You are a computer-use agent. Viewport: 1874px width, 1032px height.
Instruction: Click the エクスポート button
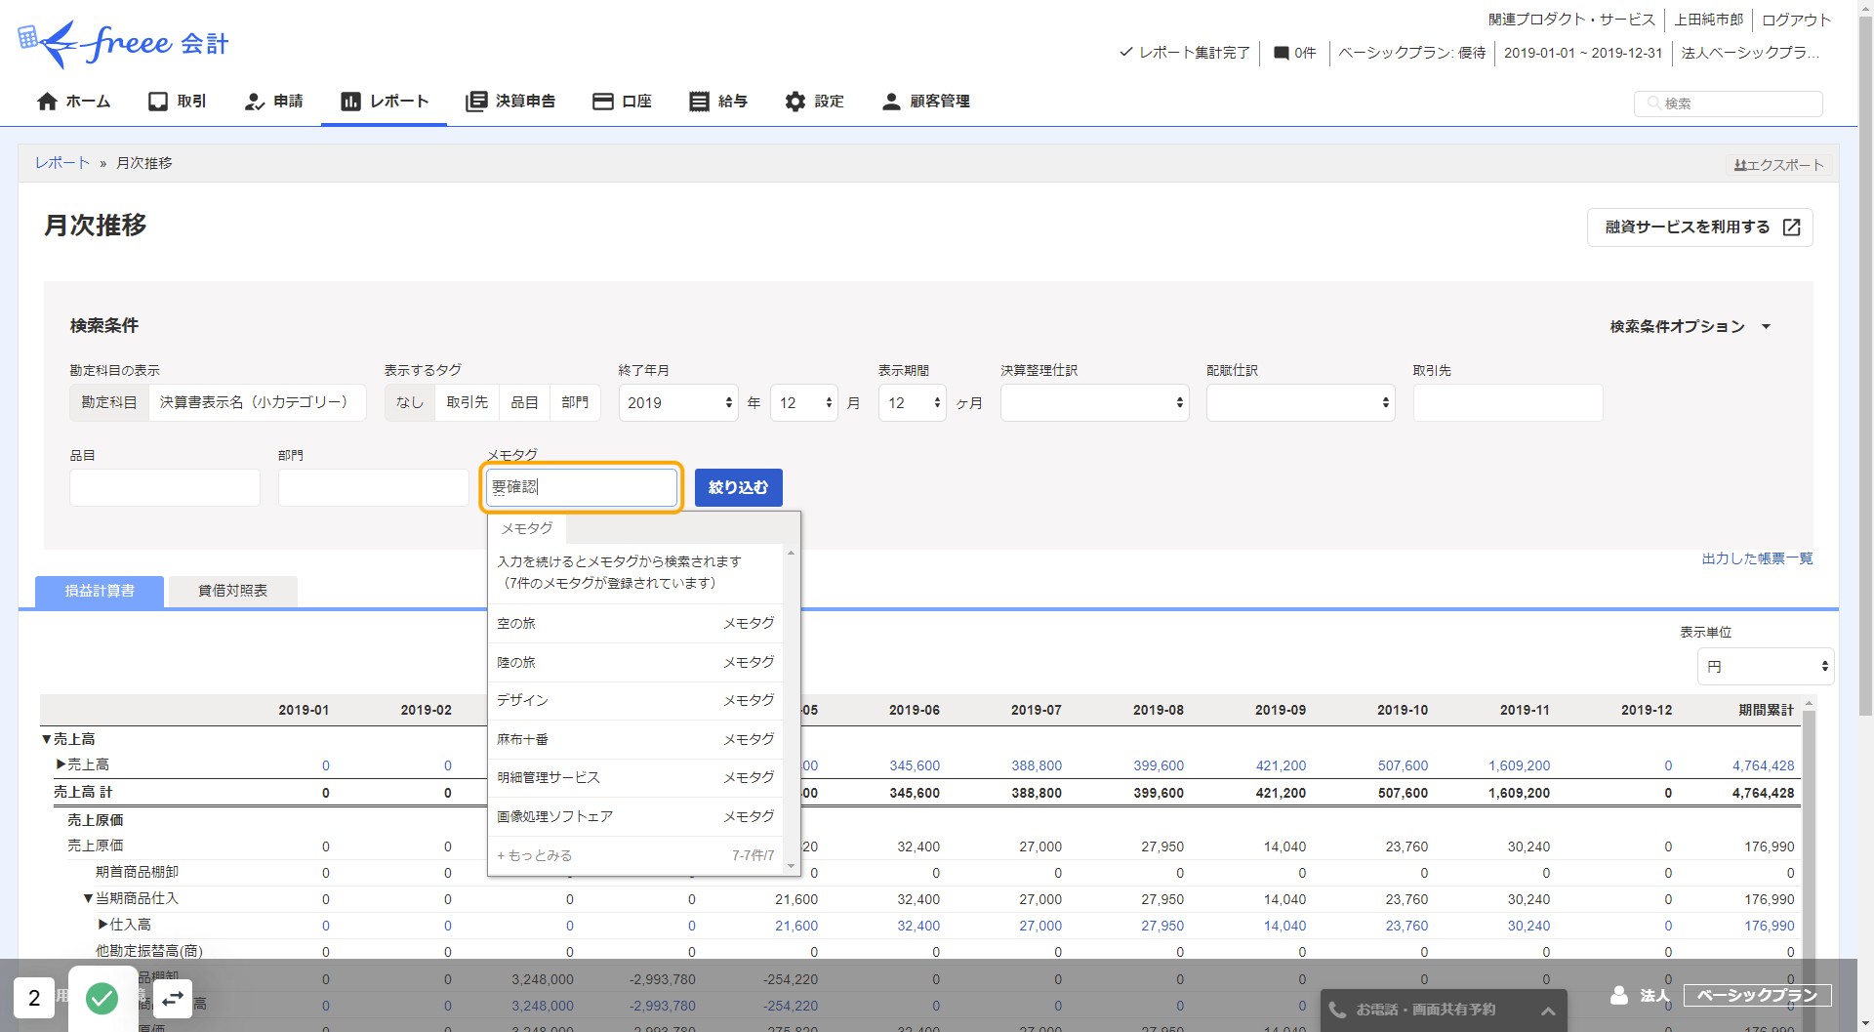tap(1778, 165)
